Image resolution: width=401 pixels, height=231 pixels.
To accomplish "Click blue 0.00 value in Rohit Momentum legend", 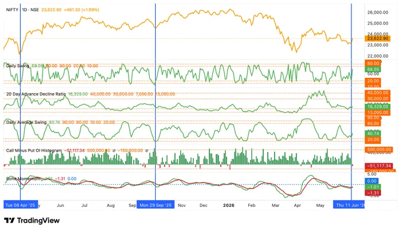I will [72, 179].
